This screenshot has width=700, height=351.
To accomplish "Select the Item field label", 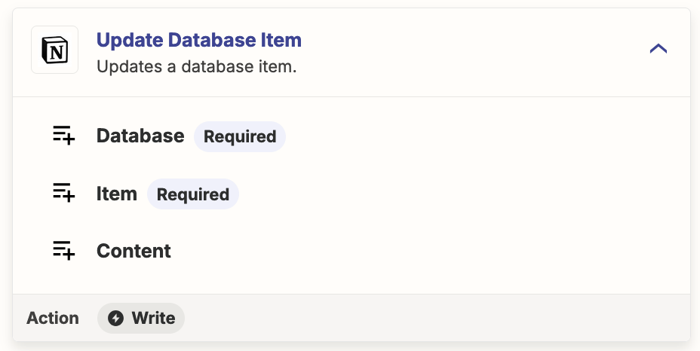I will click(116, 194).
